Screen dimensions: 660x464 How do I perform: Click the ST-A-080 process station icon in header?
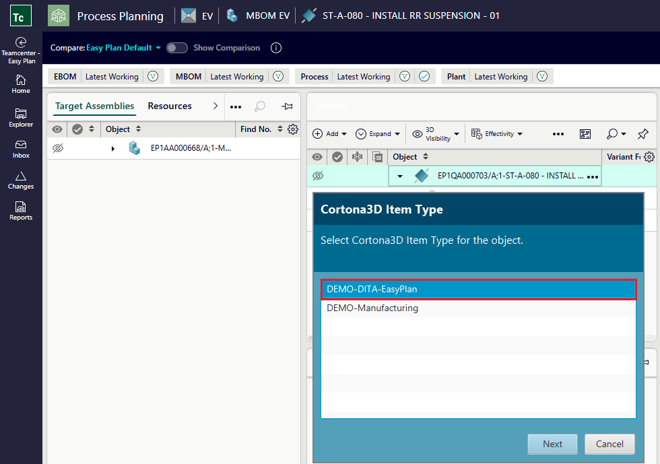[x=309, y=16]
